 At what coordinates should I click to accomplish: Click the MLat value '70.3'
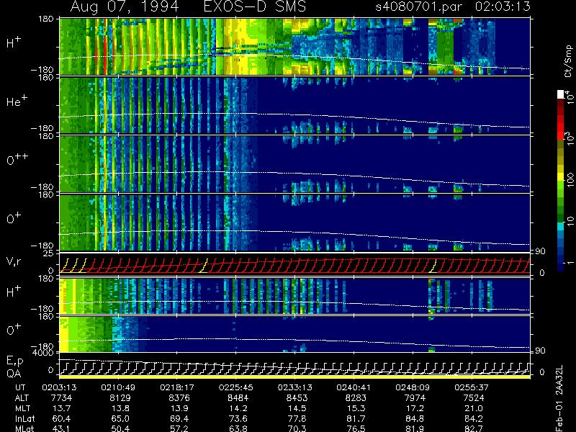tap(297, 428)
